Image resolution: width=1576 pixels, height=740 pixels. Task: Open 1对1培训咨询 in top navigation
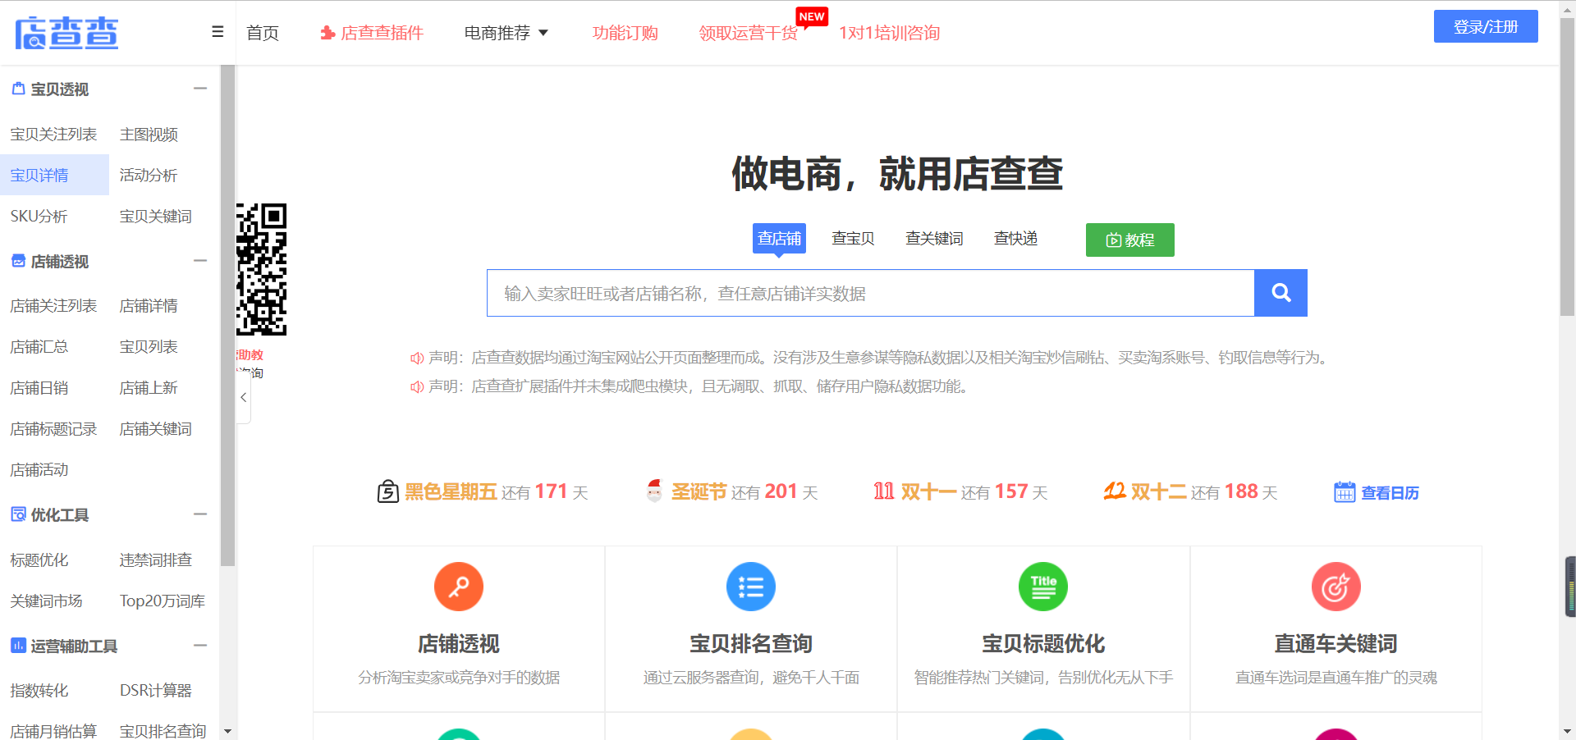click(x=890, y=33)
